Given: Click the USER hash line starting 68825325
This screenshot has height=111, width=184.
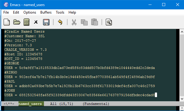Looking at the screenshot, I should [79, 95].
